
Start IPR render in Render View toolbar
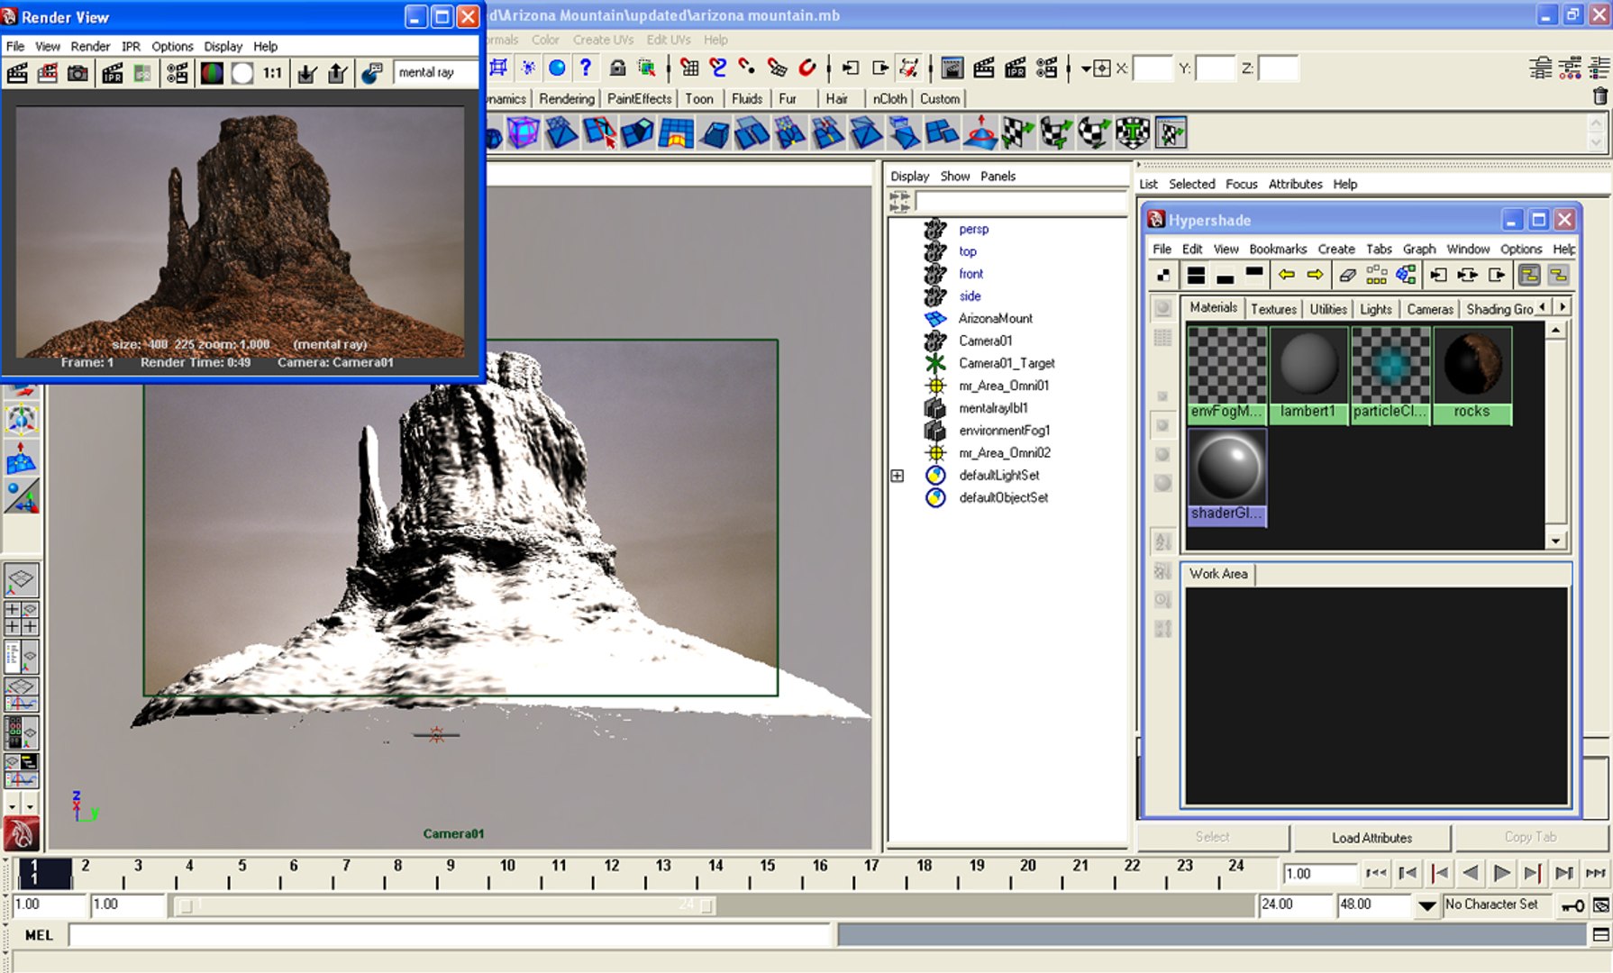(x=112, y=73)
